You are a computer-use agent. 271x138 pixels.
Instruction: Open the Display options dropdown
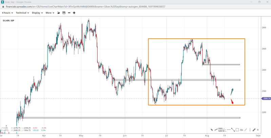37,13
